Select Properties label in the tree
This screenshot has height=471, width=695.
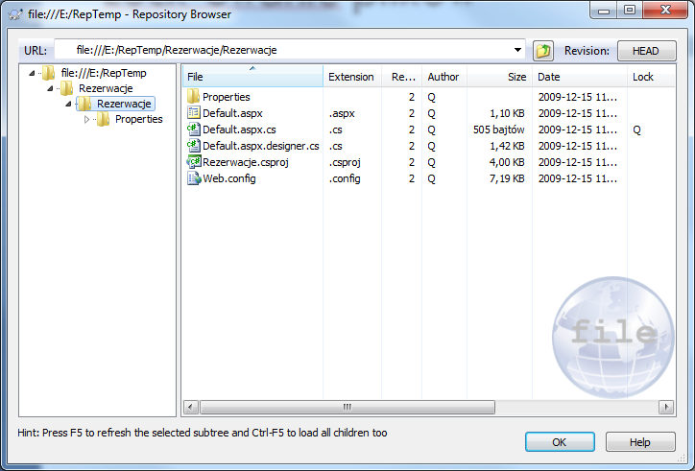click(x=139, y=119)
